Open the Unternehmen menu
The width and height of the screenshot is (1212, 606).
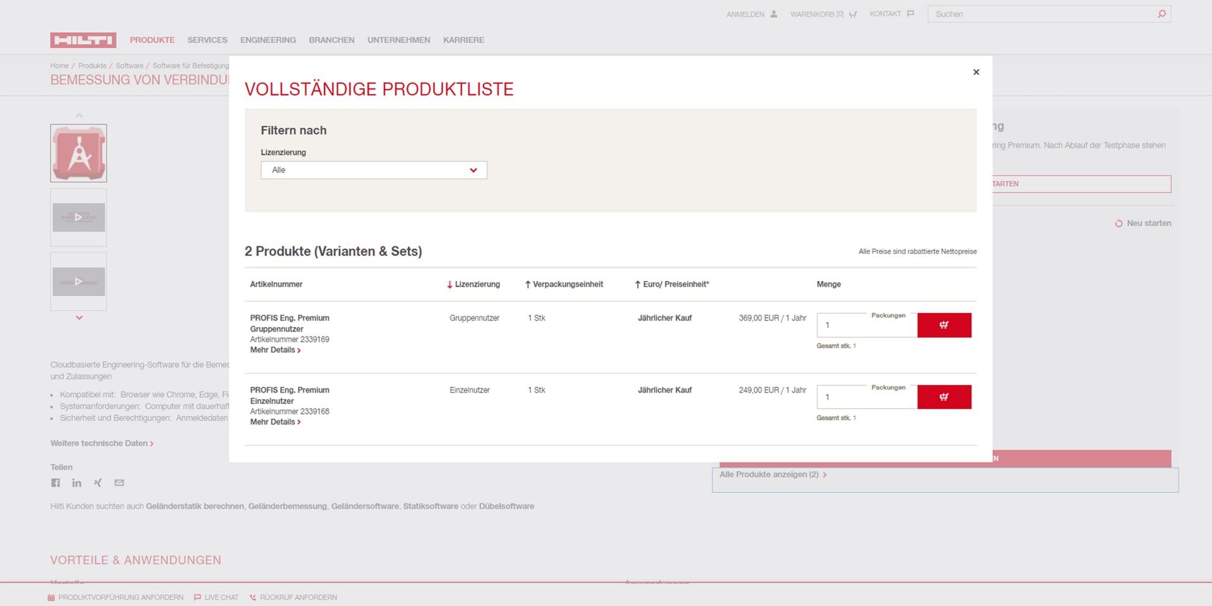[399, 40]
